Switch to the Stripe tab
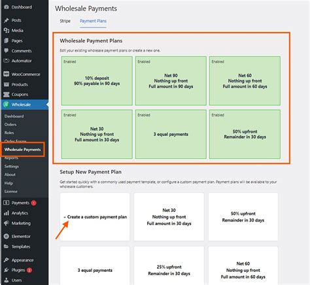Screen dimensions: 310x285 tap(65, 21)
